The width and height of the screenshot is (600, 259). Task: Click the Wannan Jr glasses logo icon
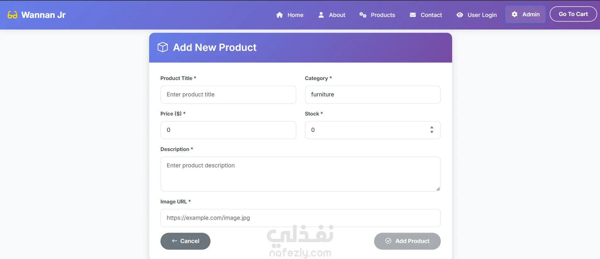pyautogui.click(x=12, y=15)
